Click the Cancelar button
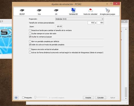This screenshot has width=134, height=106. tap(100, 97)
